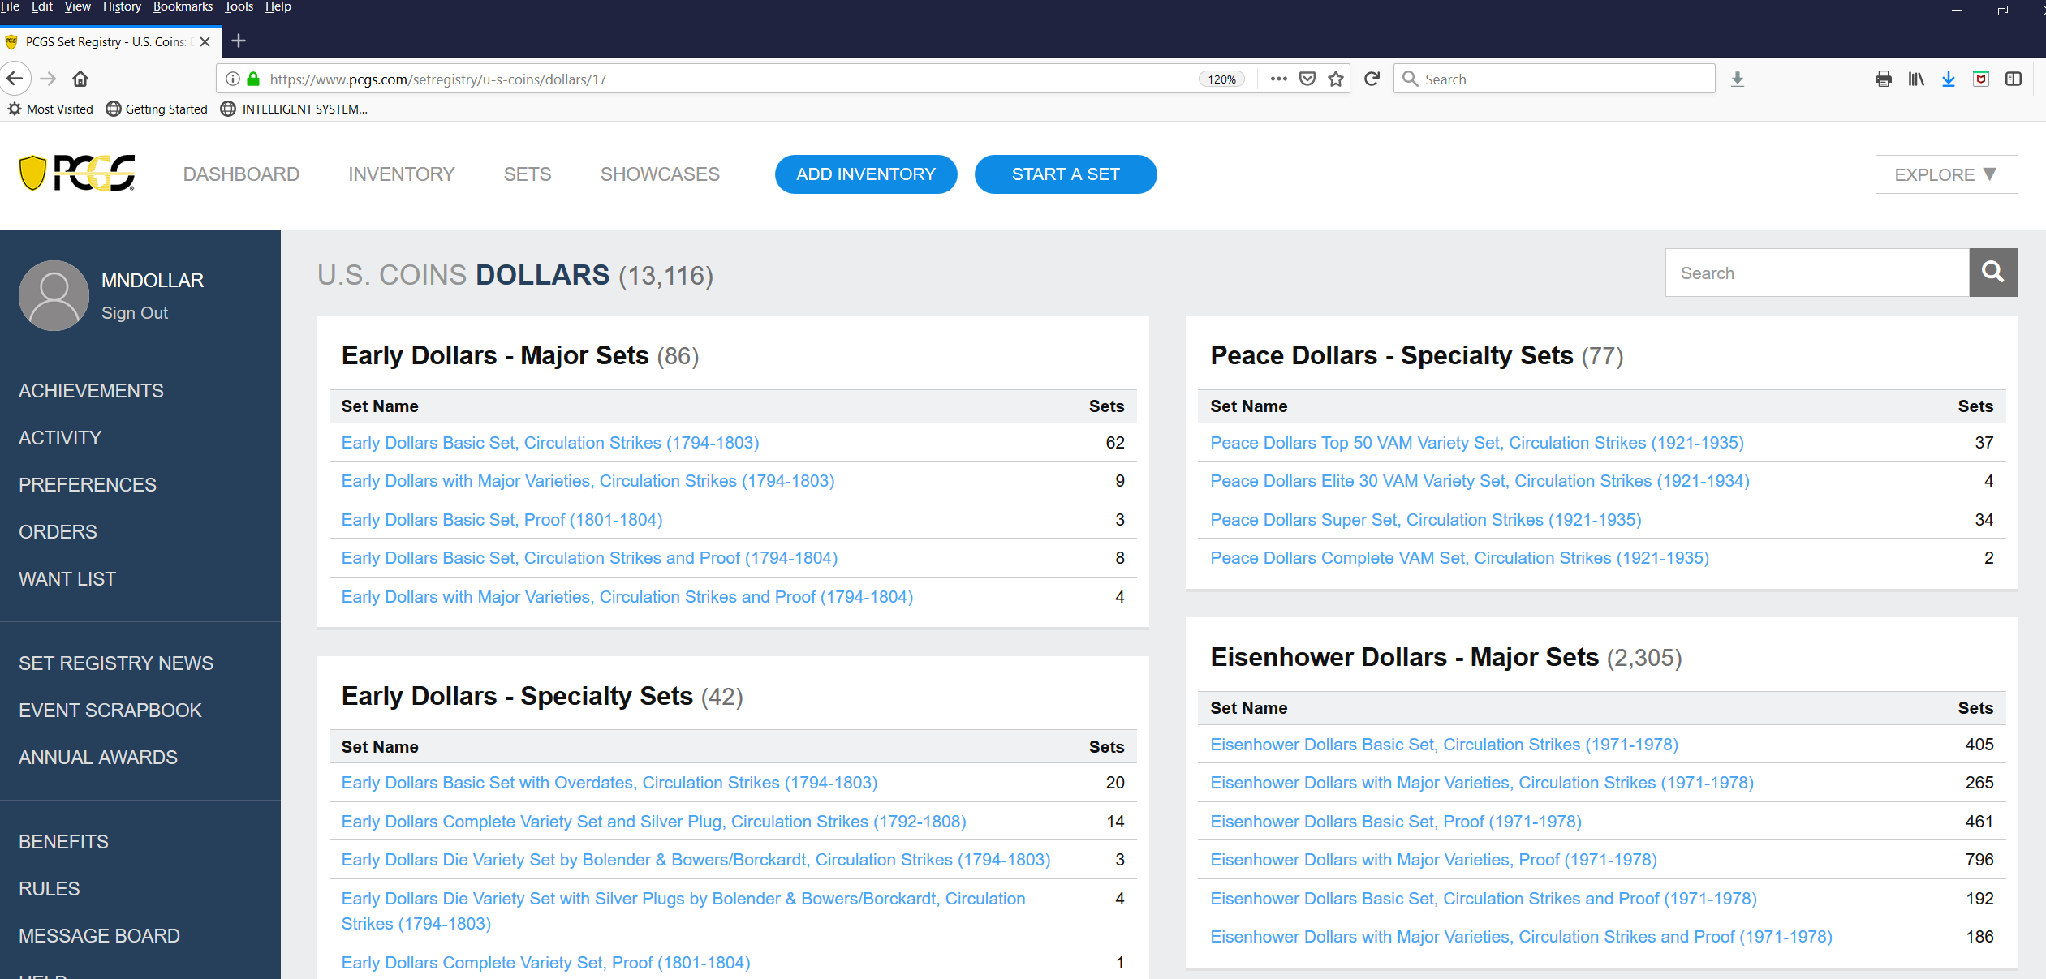
Task: Open the File menu
Action: [x=10, y=6]
